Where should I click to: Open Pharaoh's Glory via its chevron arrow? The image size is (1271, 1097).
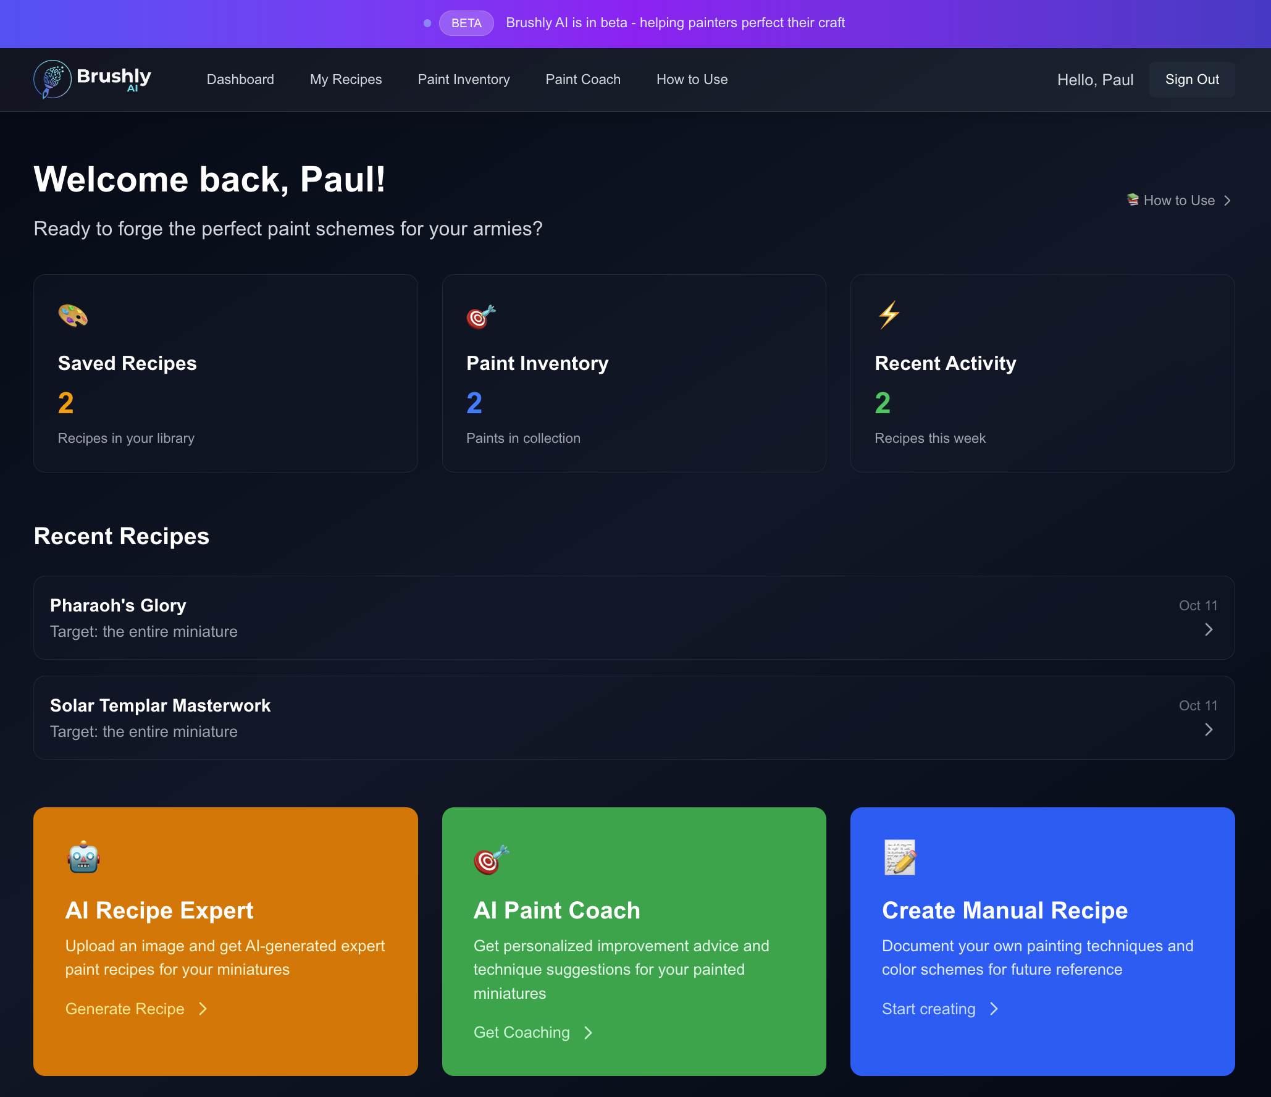1209,629
